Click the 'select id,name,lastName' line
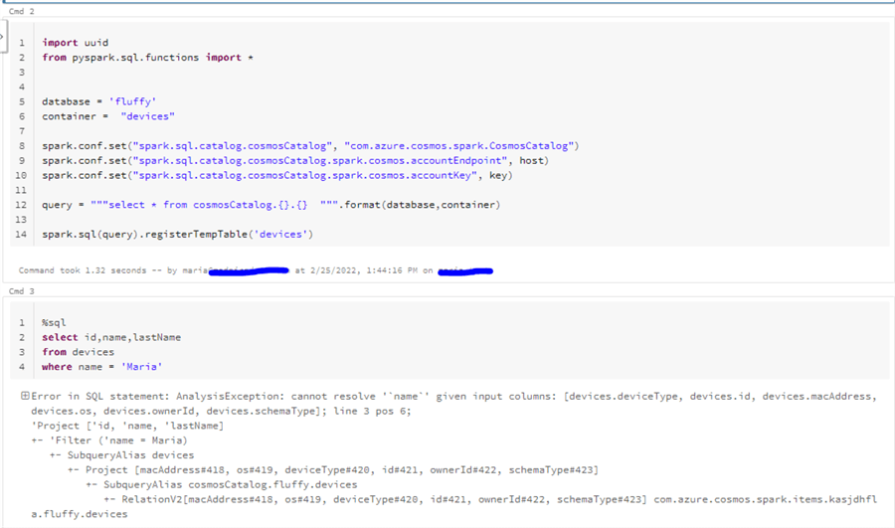Screen dimensions: 895x528 pos(111,337)
